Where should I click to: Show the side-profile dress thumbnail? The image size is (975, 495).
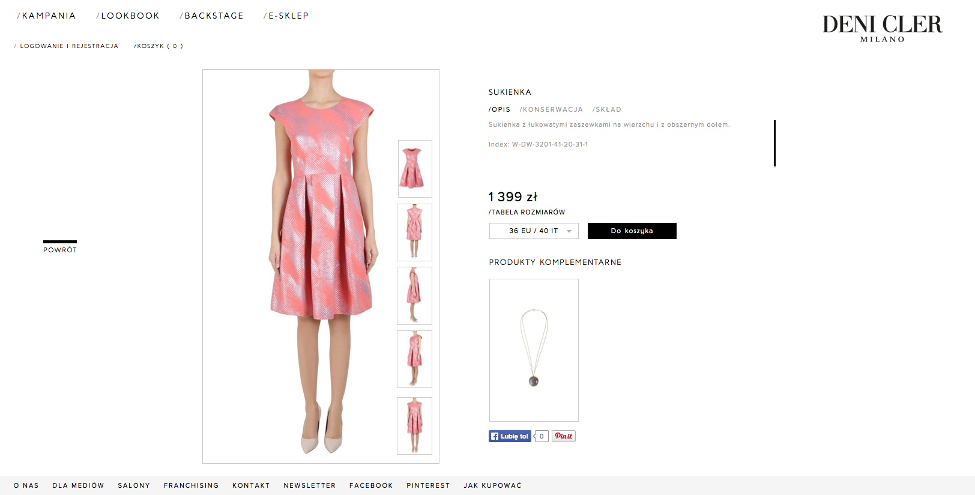(x=414, y=296)
